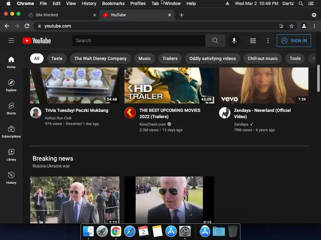Open History in the sidebar

(11, 178)
